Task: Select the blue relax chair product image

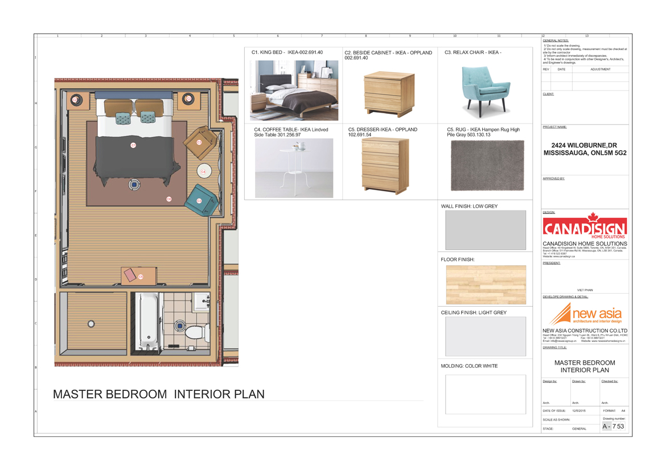Action: [x=484, y=91]
